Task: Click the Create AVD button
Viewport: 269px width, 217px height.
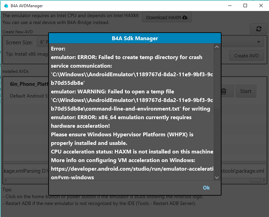Action: (x=246, y=56)
